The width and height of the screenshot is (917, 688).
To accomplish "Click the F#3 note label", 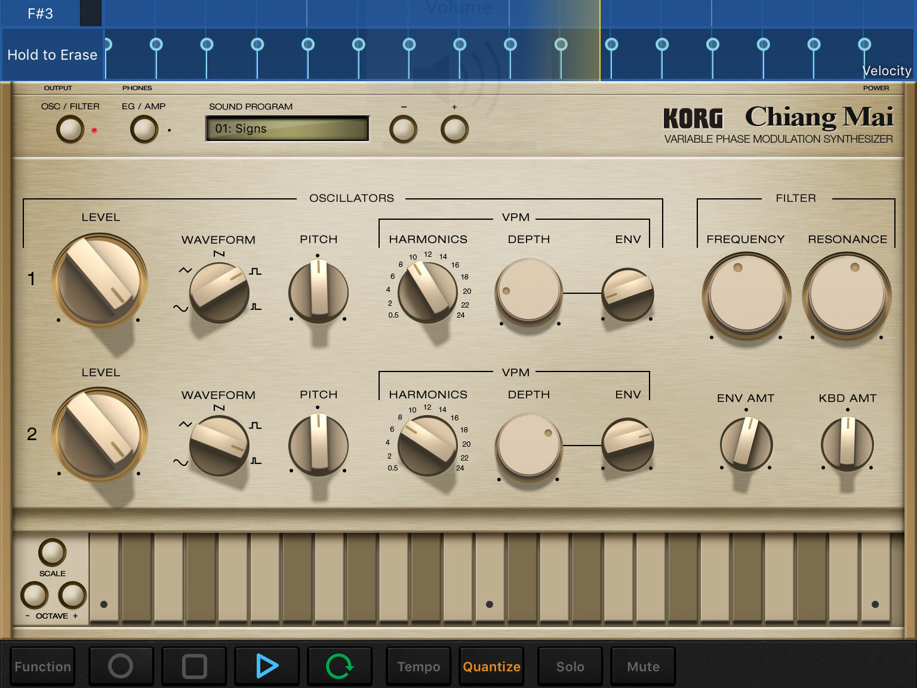I will click(x=41, y=14).
